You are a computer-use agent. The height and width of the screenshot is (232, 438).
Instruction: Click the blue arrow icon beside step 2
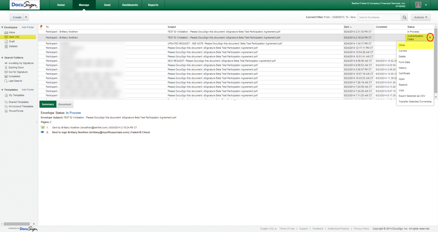coord(43,132)
